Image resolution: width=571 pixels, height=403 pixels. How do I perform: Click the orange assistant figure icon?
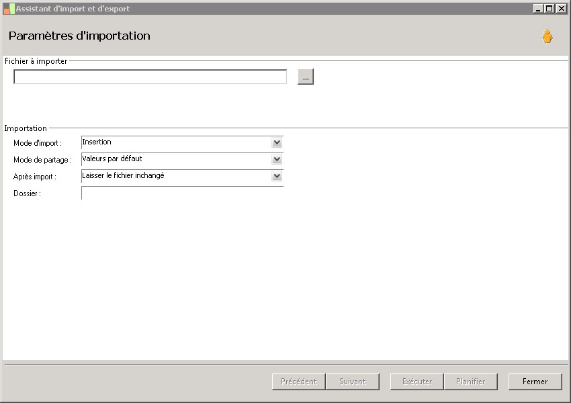pyautogui.click(x=547, y=37)
